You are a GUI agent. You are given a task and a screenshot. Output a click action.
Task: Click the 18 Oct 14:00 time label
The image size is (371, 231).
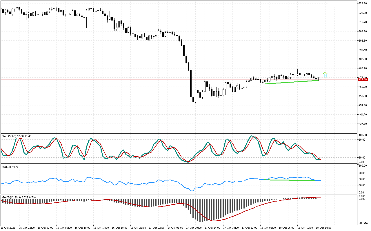click(323, 228)
